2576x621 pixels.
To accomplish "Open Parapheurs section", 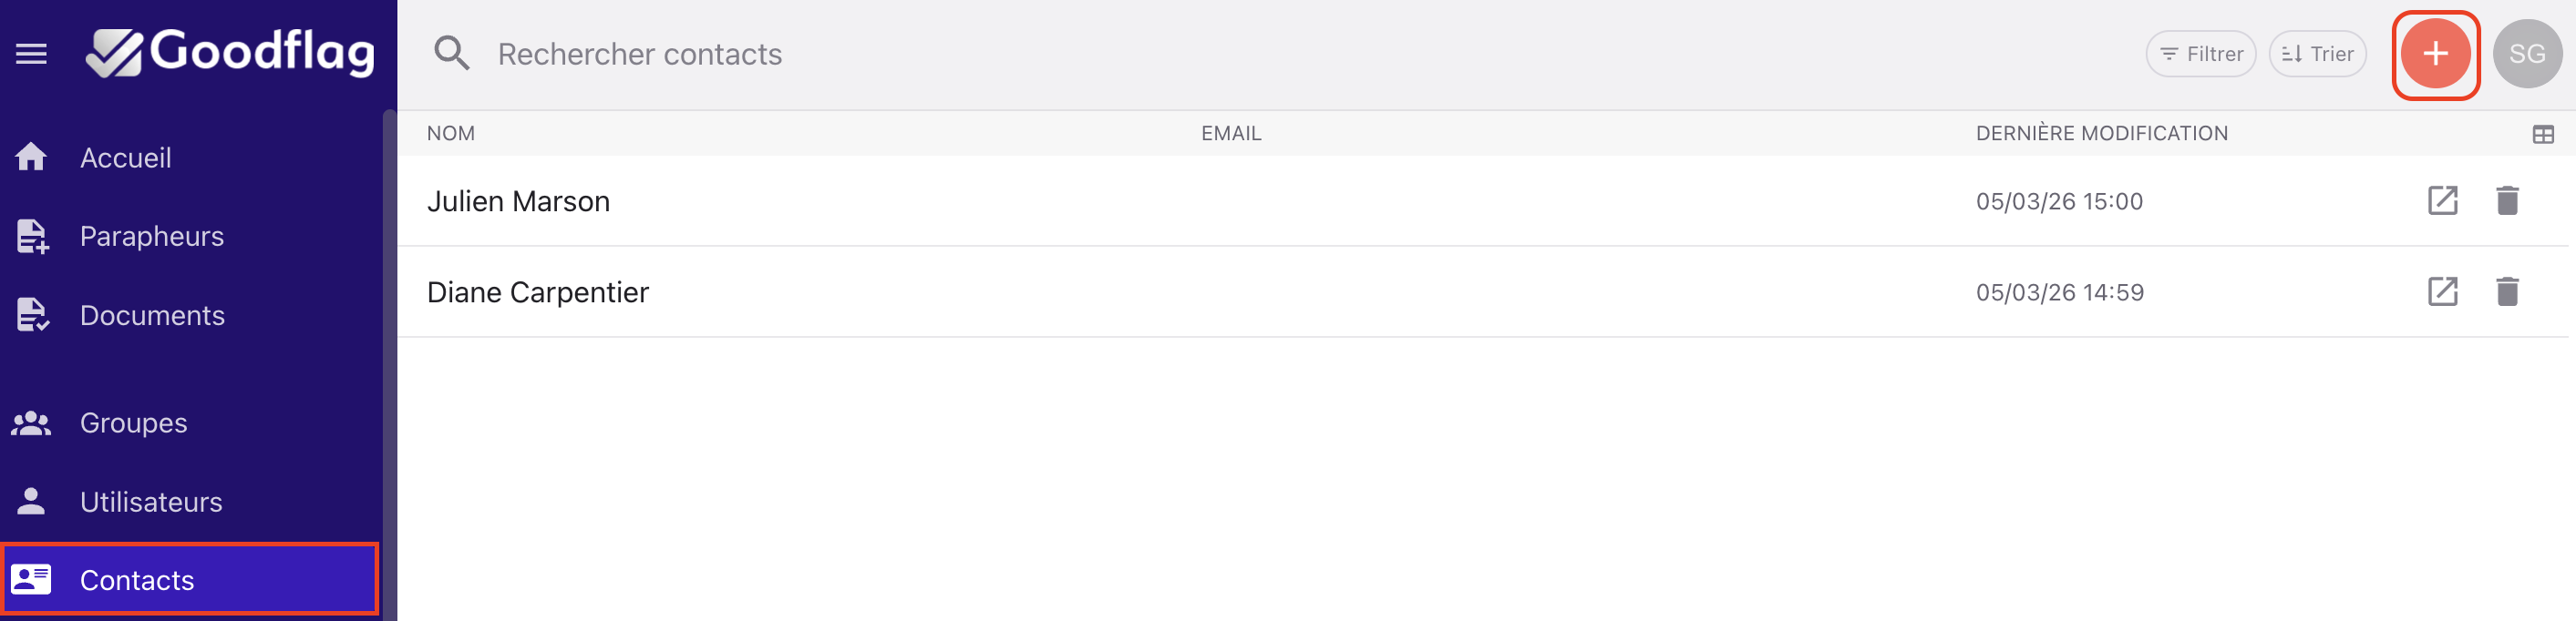I will pyautogui.click(x=151, y=237).
